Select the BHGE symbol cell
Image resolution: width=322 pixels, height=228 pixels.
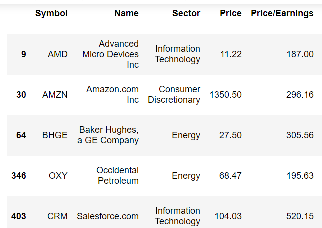click(55, 135)
